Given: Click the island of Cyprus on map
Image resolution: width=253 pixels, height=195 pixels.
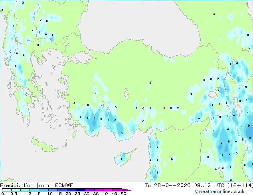Looking at the screenshot, I should 123,158.
